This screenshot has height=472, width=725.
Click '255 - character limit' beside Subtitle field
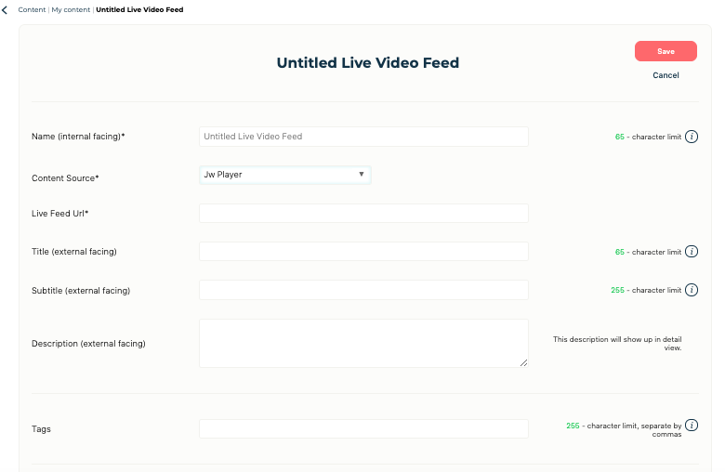(646, 290)
